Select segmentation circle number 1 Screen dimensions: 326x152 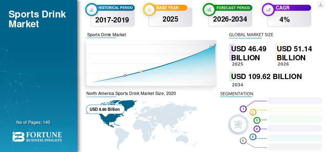243,109
